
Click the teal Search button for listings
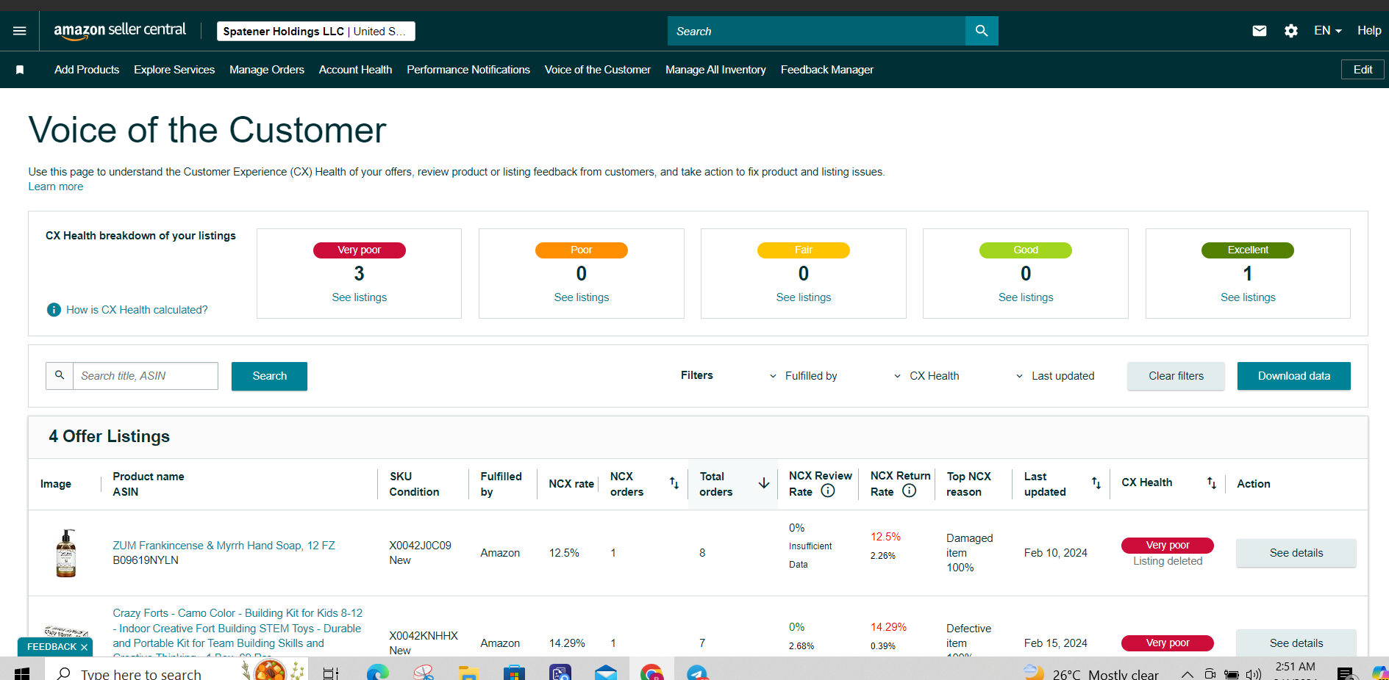point(269,376)
